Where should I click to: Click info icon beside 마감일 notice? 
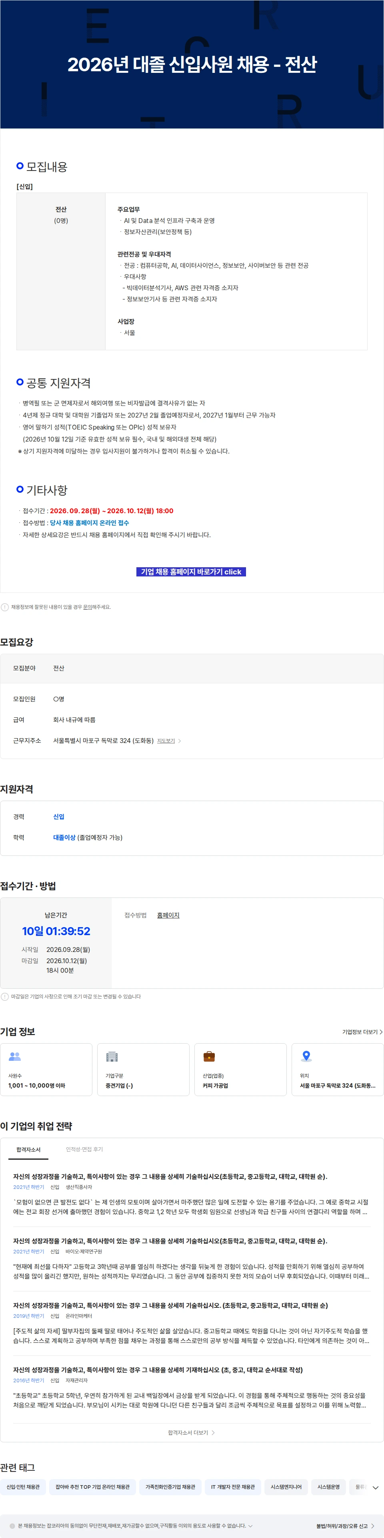click(x=5, y=996)
